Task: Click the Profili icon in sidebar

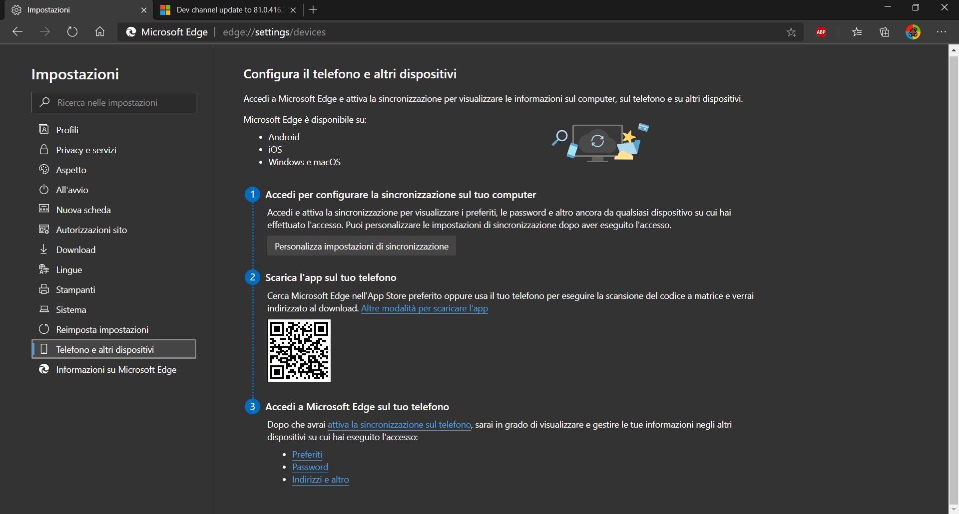Action: pos(44,129)
